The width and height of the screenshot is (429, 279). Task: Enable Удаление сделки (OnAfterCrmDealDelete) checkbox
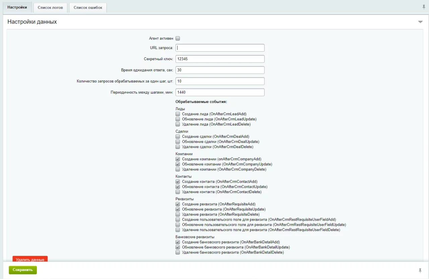pyautogui.click(x=178, y=147)
